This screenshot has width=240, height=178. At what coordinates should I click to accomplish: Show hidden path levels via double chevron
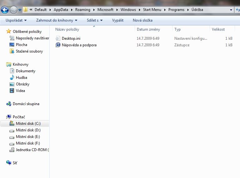coord(31,10)
